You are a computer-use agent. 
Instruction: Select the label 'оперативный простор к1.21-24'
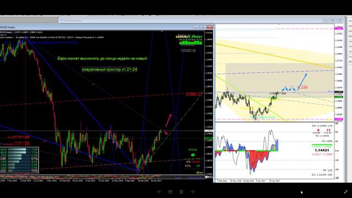click(x=109, y=69)
